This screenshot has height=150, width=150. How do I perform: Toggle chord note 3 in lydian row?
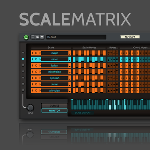tap(127, 65)
